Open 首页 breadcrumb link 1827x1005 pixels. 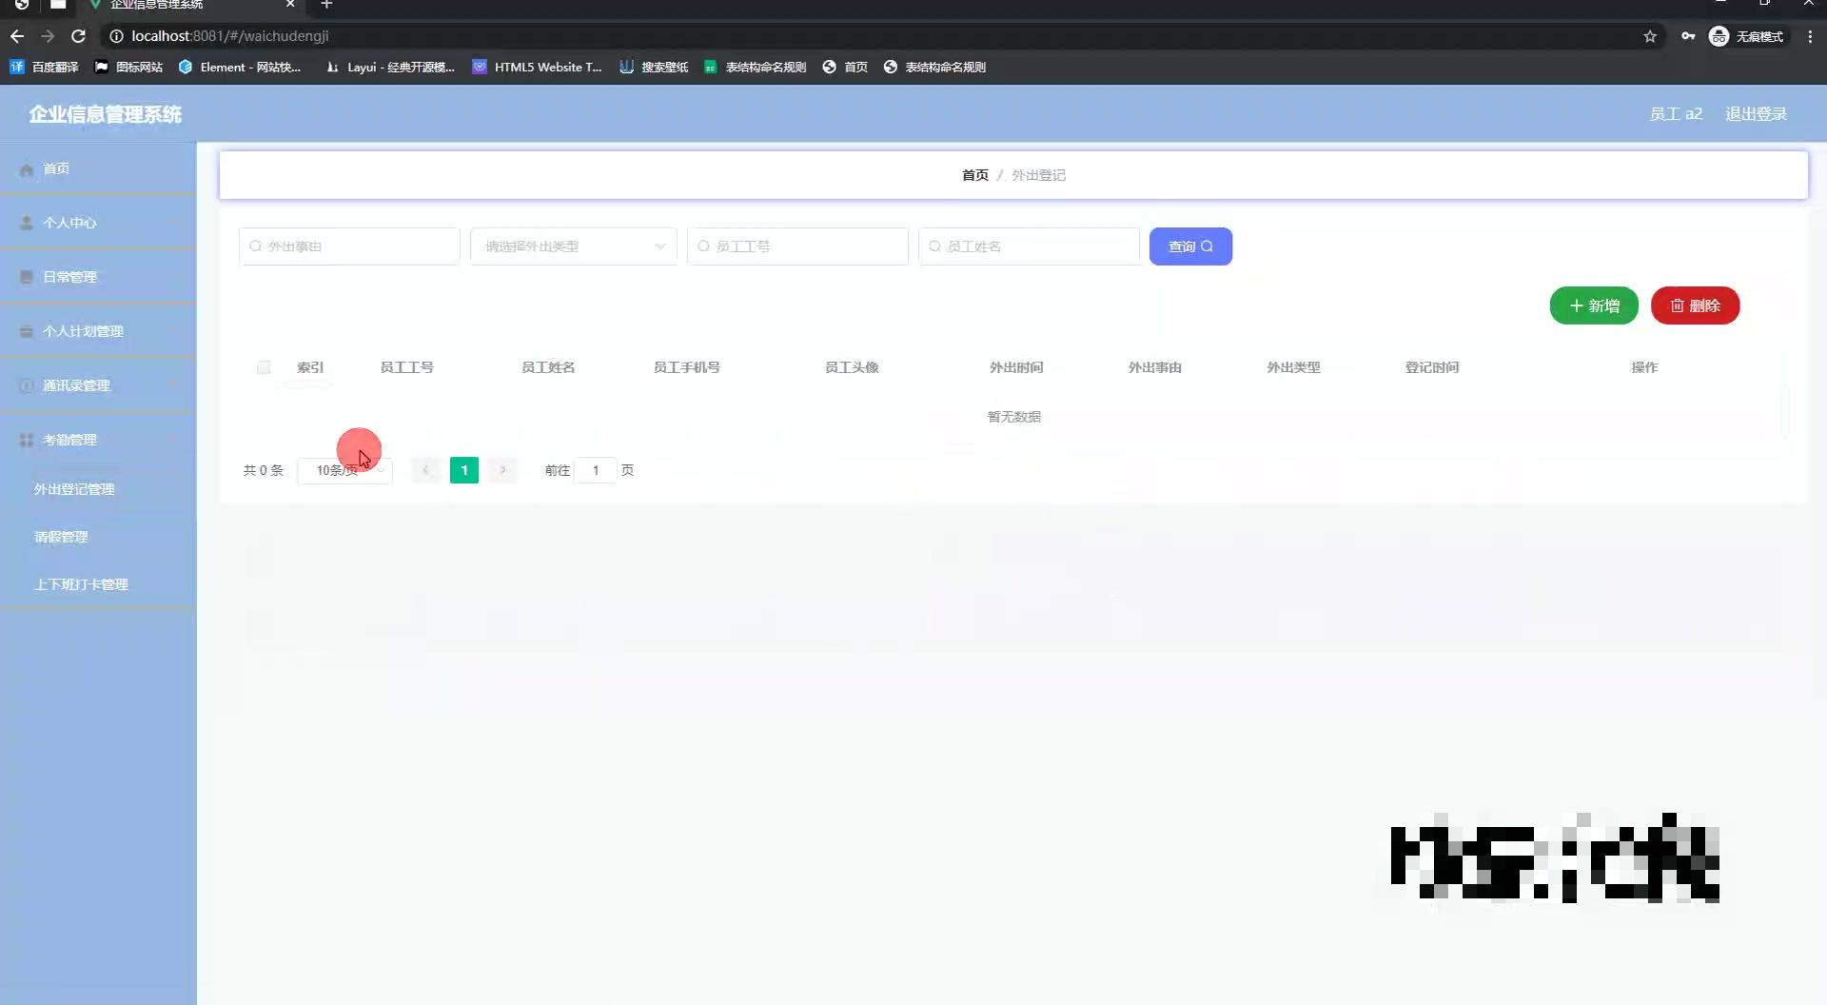click(973, 174)
